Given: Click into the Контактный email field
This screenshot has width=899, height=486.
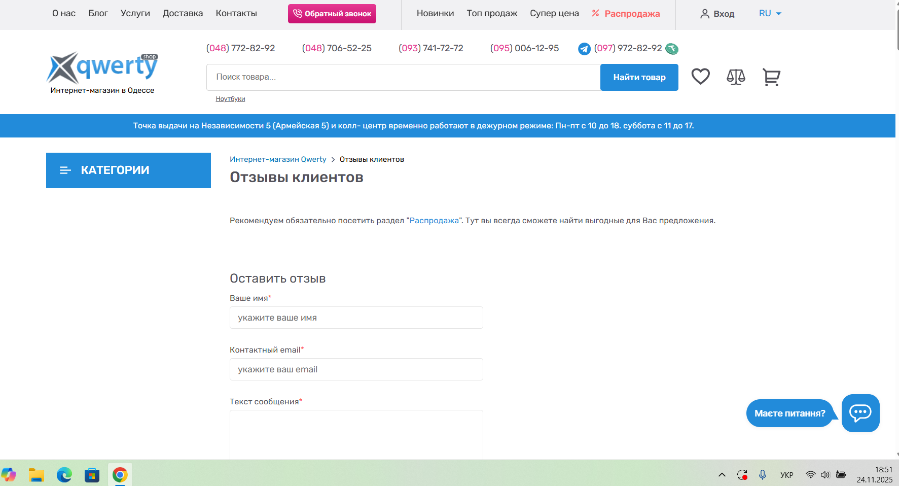Looking at the screenshot, I should 356,369.
